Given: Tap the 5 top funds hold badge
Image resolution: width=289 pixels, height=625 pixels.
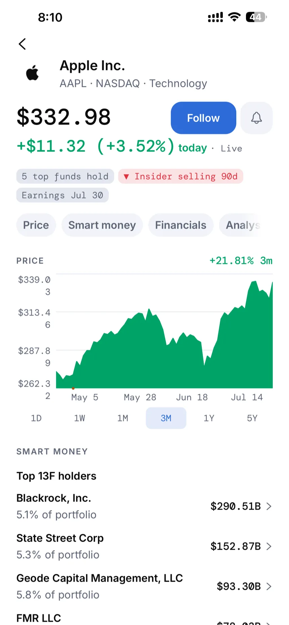Looking at the screenshot, I should [x=65, y=176].
